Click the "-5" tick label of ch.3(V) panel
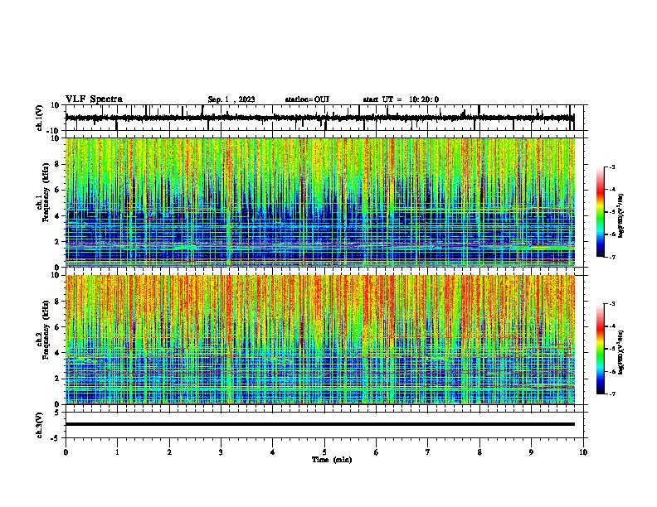The image size is (657, 507). coord(56,438)
